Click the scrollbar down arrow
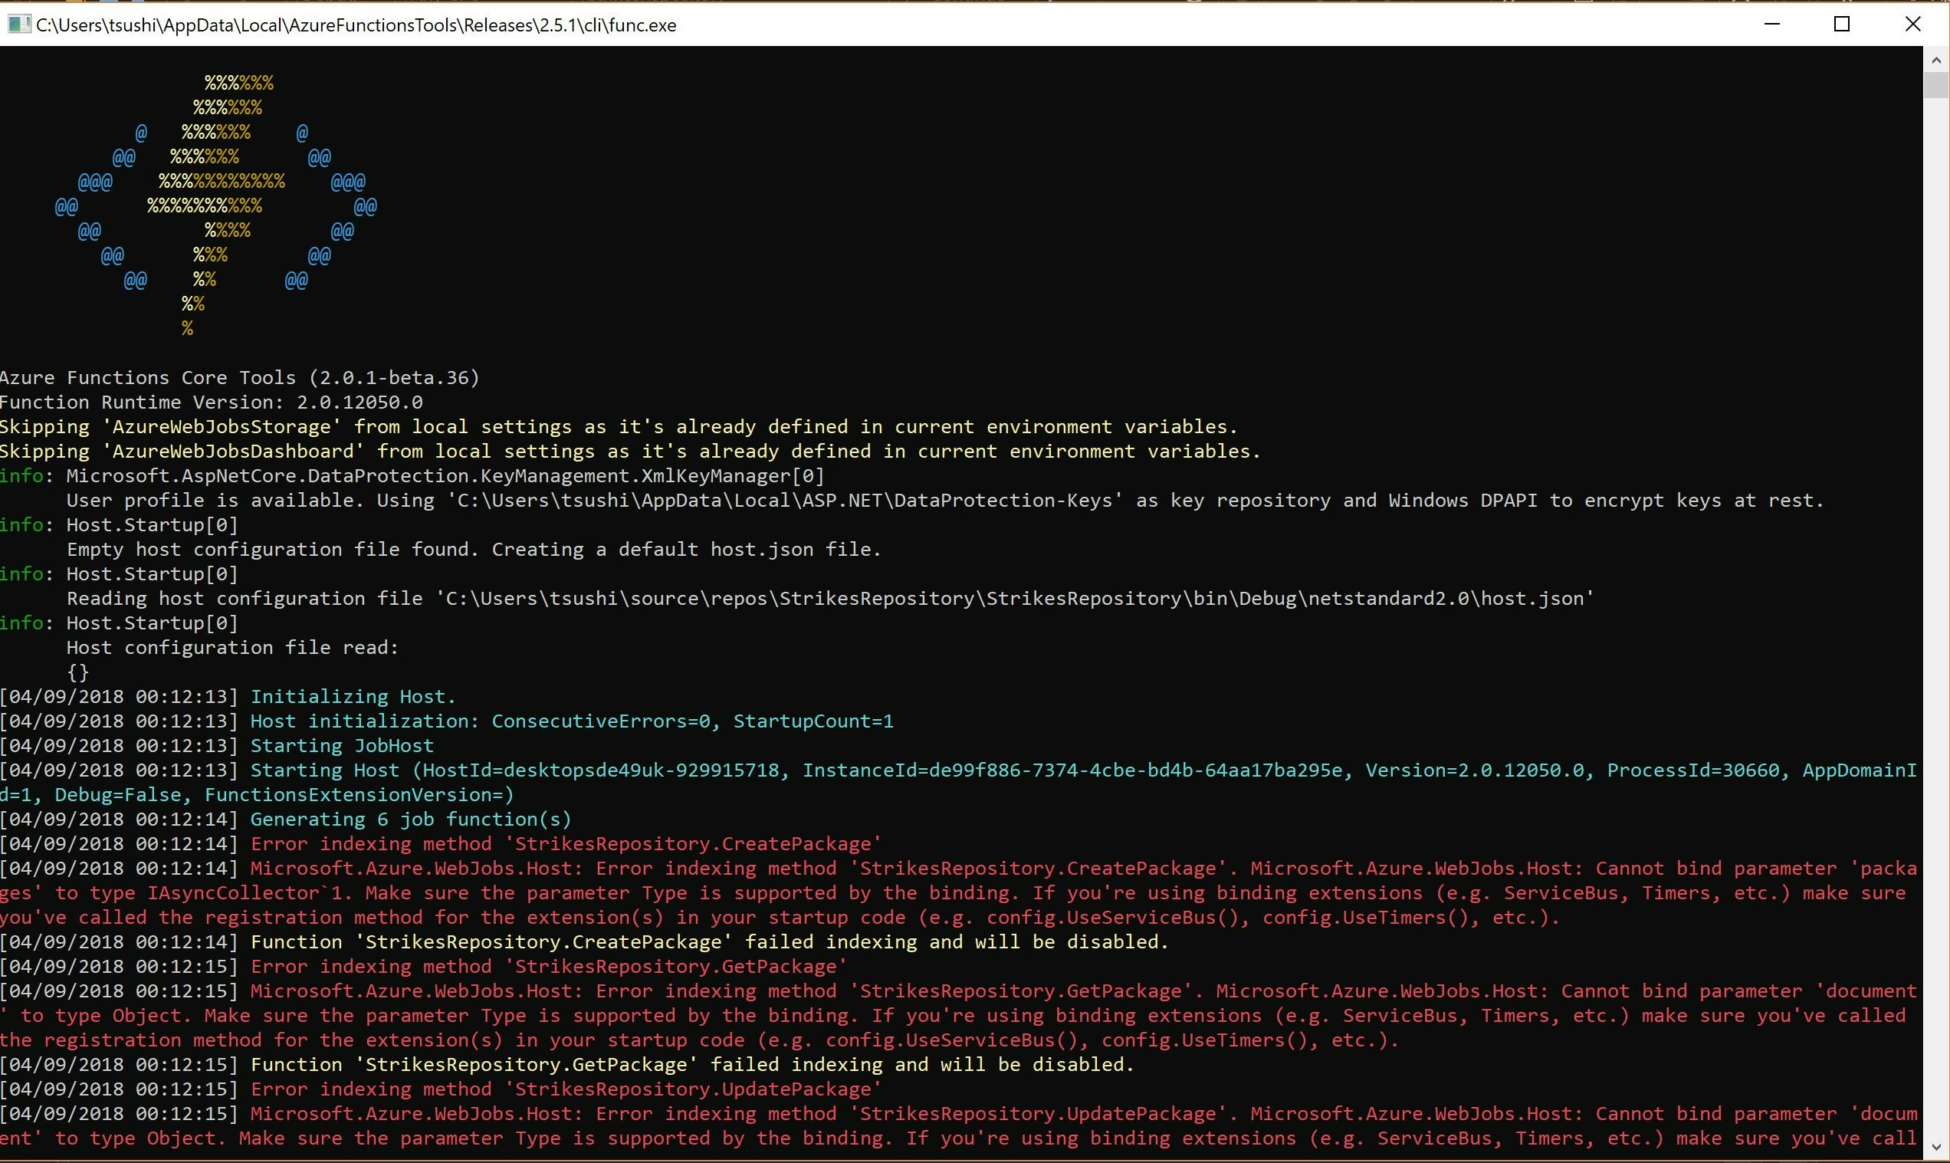Image resolution: width=1950 pixels, height=1163 pixels. coord(1936,1148)
